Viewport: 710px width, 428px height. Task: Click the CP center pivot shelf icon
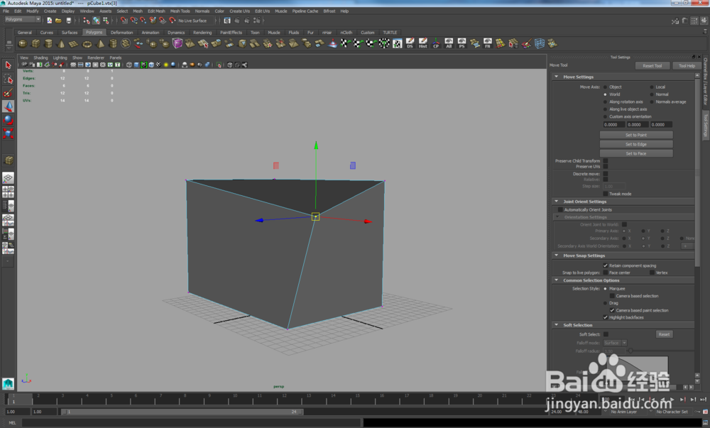pos(436,43)
